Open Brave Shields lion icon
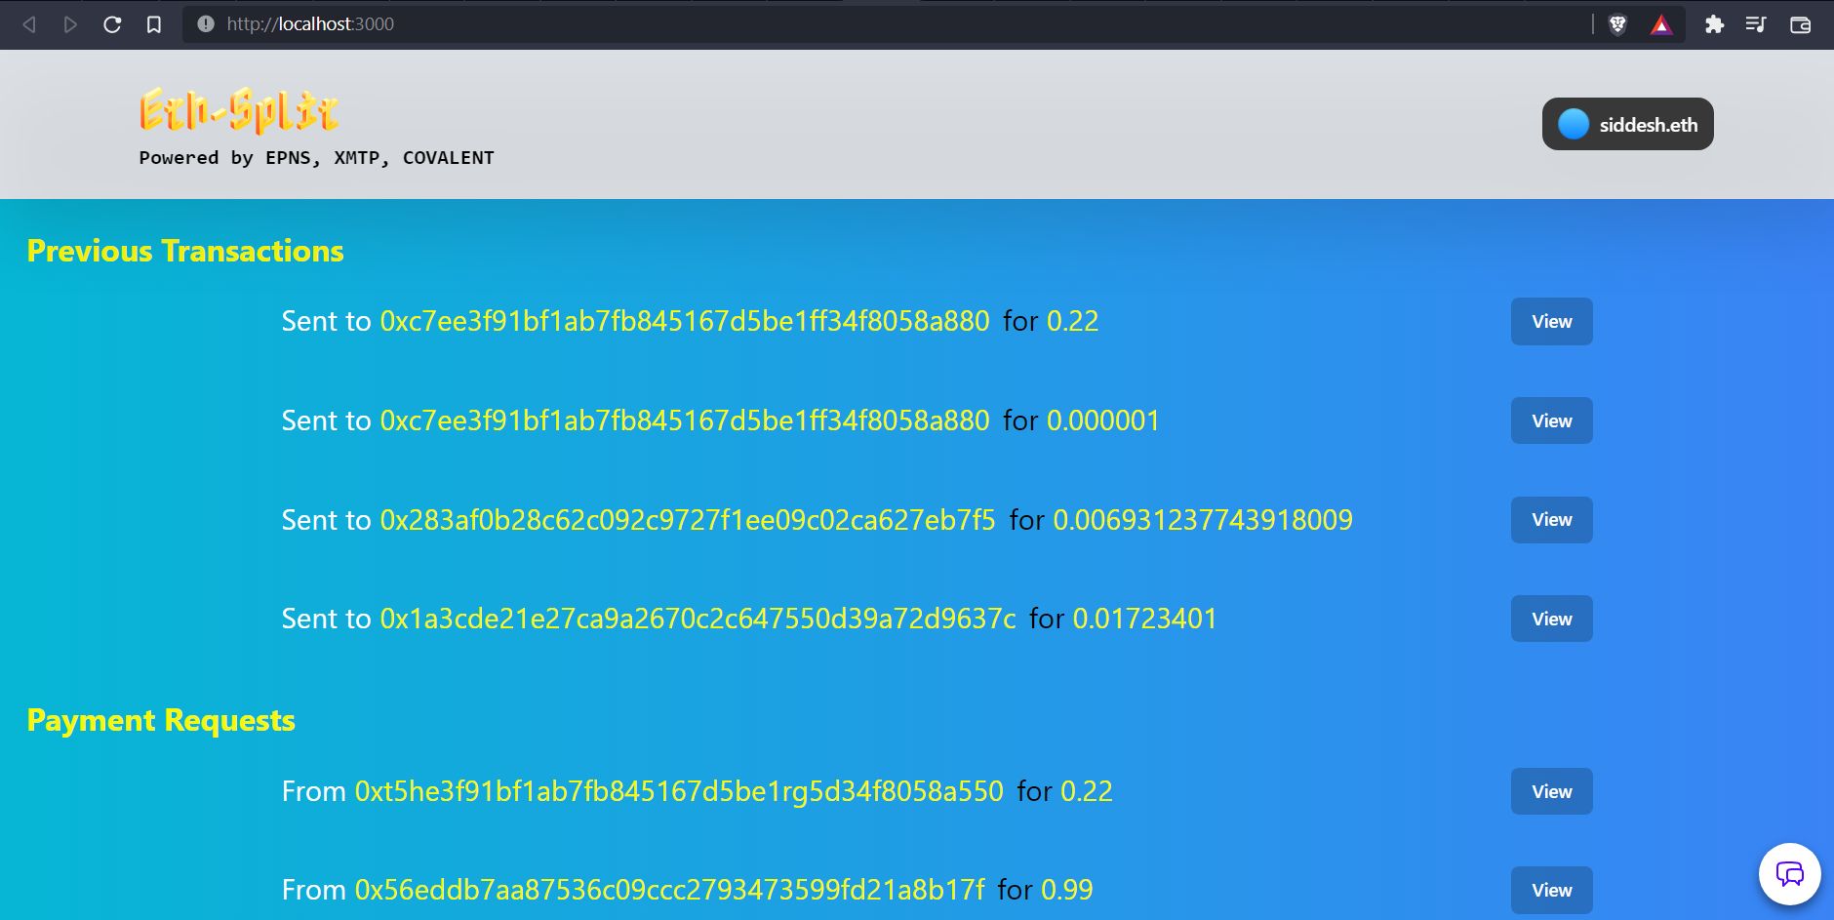1834x920 pixels. tap(1617, 24)
